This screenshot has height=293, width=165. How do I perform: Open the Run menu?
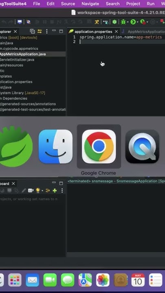pos(151,4)
